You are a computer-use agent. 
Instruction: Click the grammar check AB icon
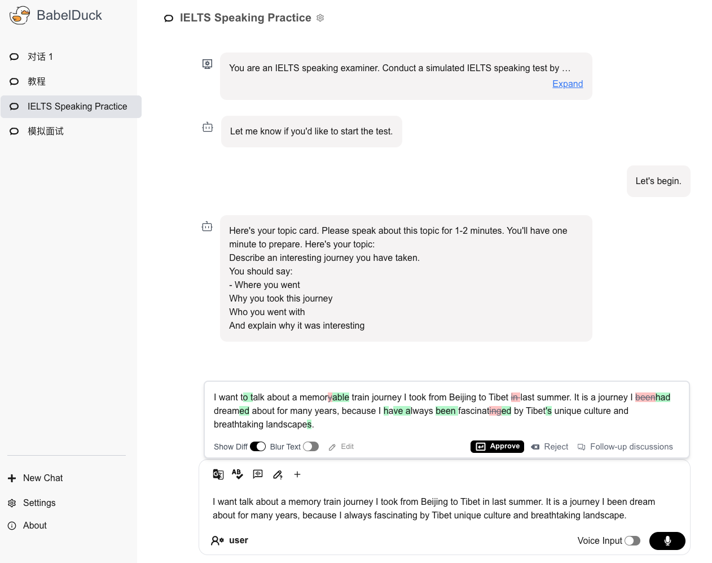click(238, 474)
